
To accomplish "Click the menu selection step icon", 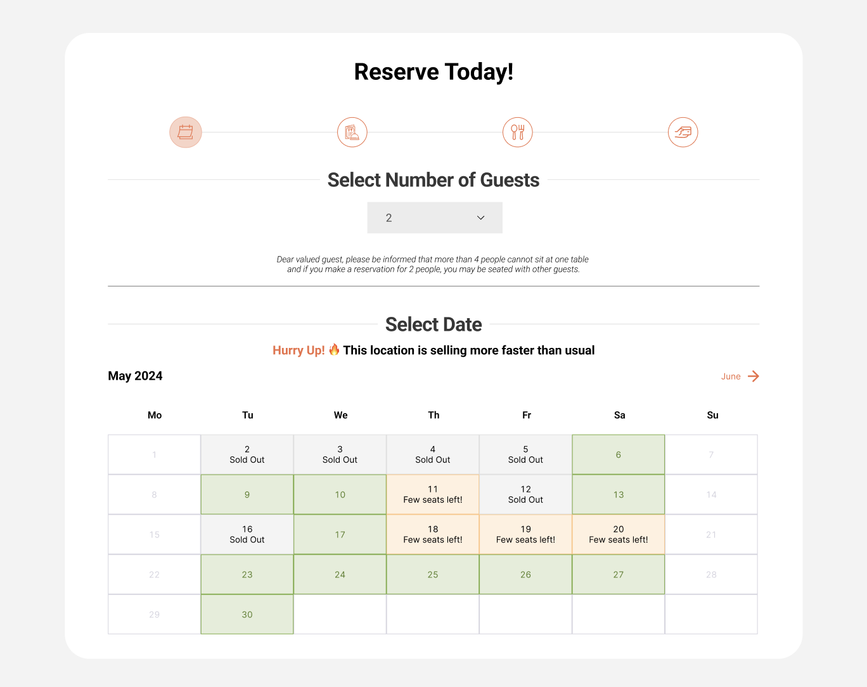I will (352, 132).
